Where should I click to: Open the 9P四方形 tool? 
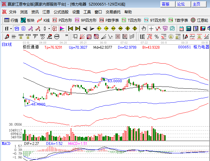click(x=86, y=20)
